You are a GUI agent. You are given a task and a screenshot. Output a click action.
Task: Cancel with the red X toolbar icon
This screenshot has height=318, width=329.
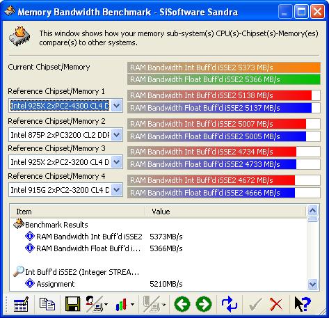click(x=276, y=304)
